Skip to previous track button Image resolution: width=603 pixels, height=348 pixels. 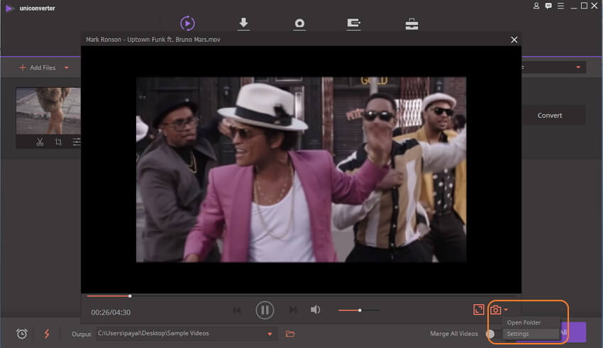[x=237, y=310]
